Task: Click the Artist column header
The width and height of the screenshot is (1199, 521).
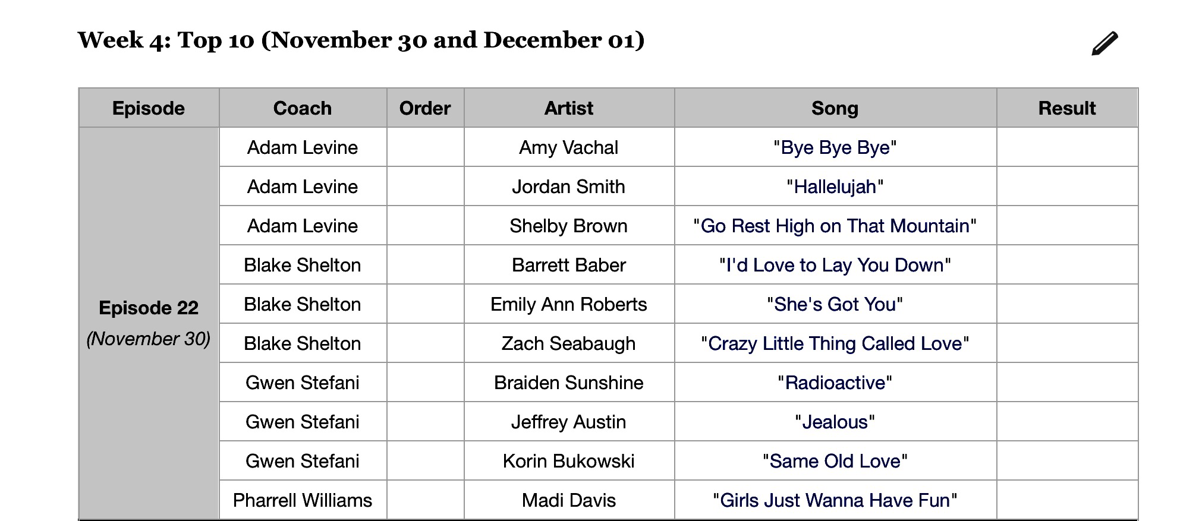Action: [569, 108]
